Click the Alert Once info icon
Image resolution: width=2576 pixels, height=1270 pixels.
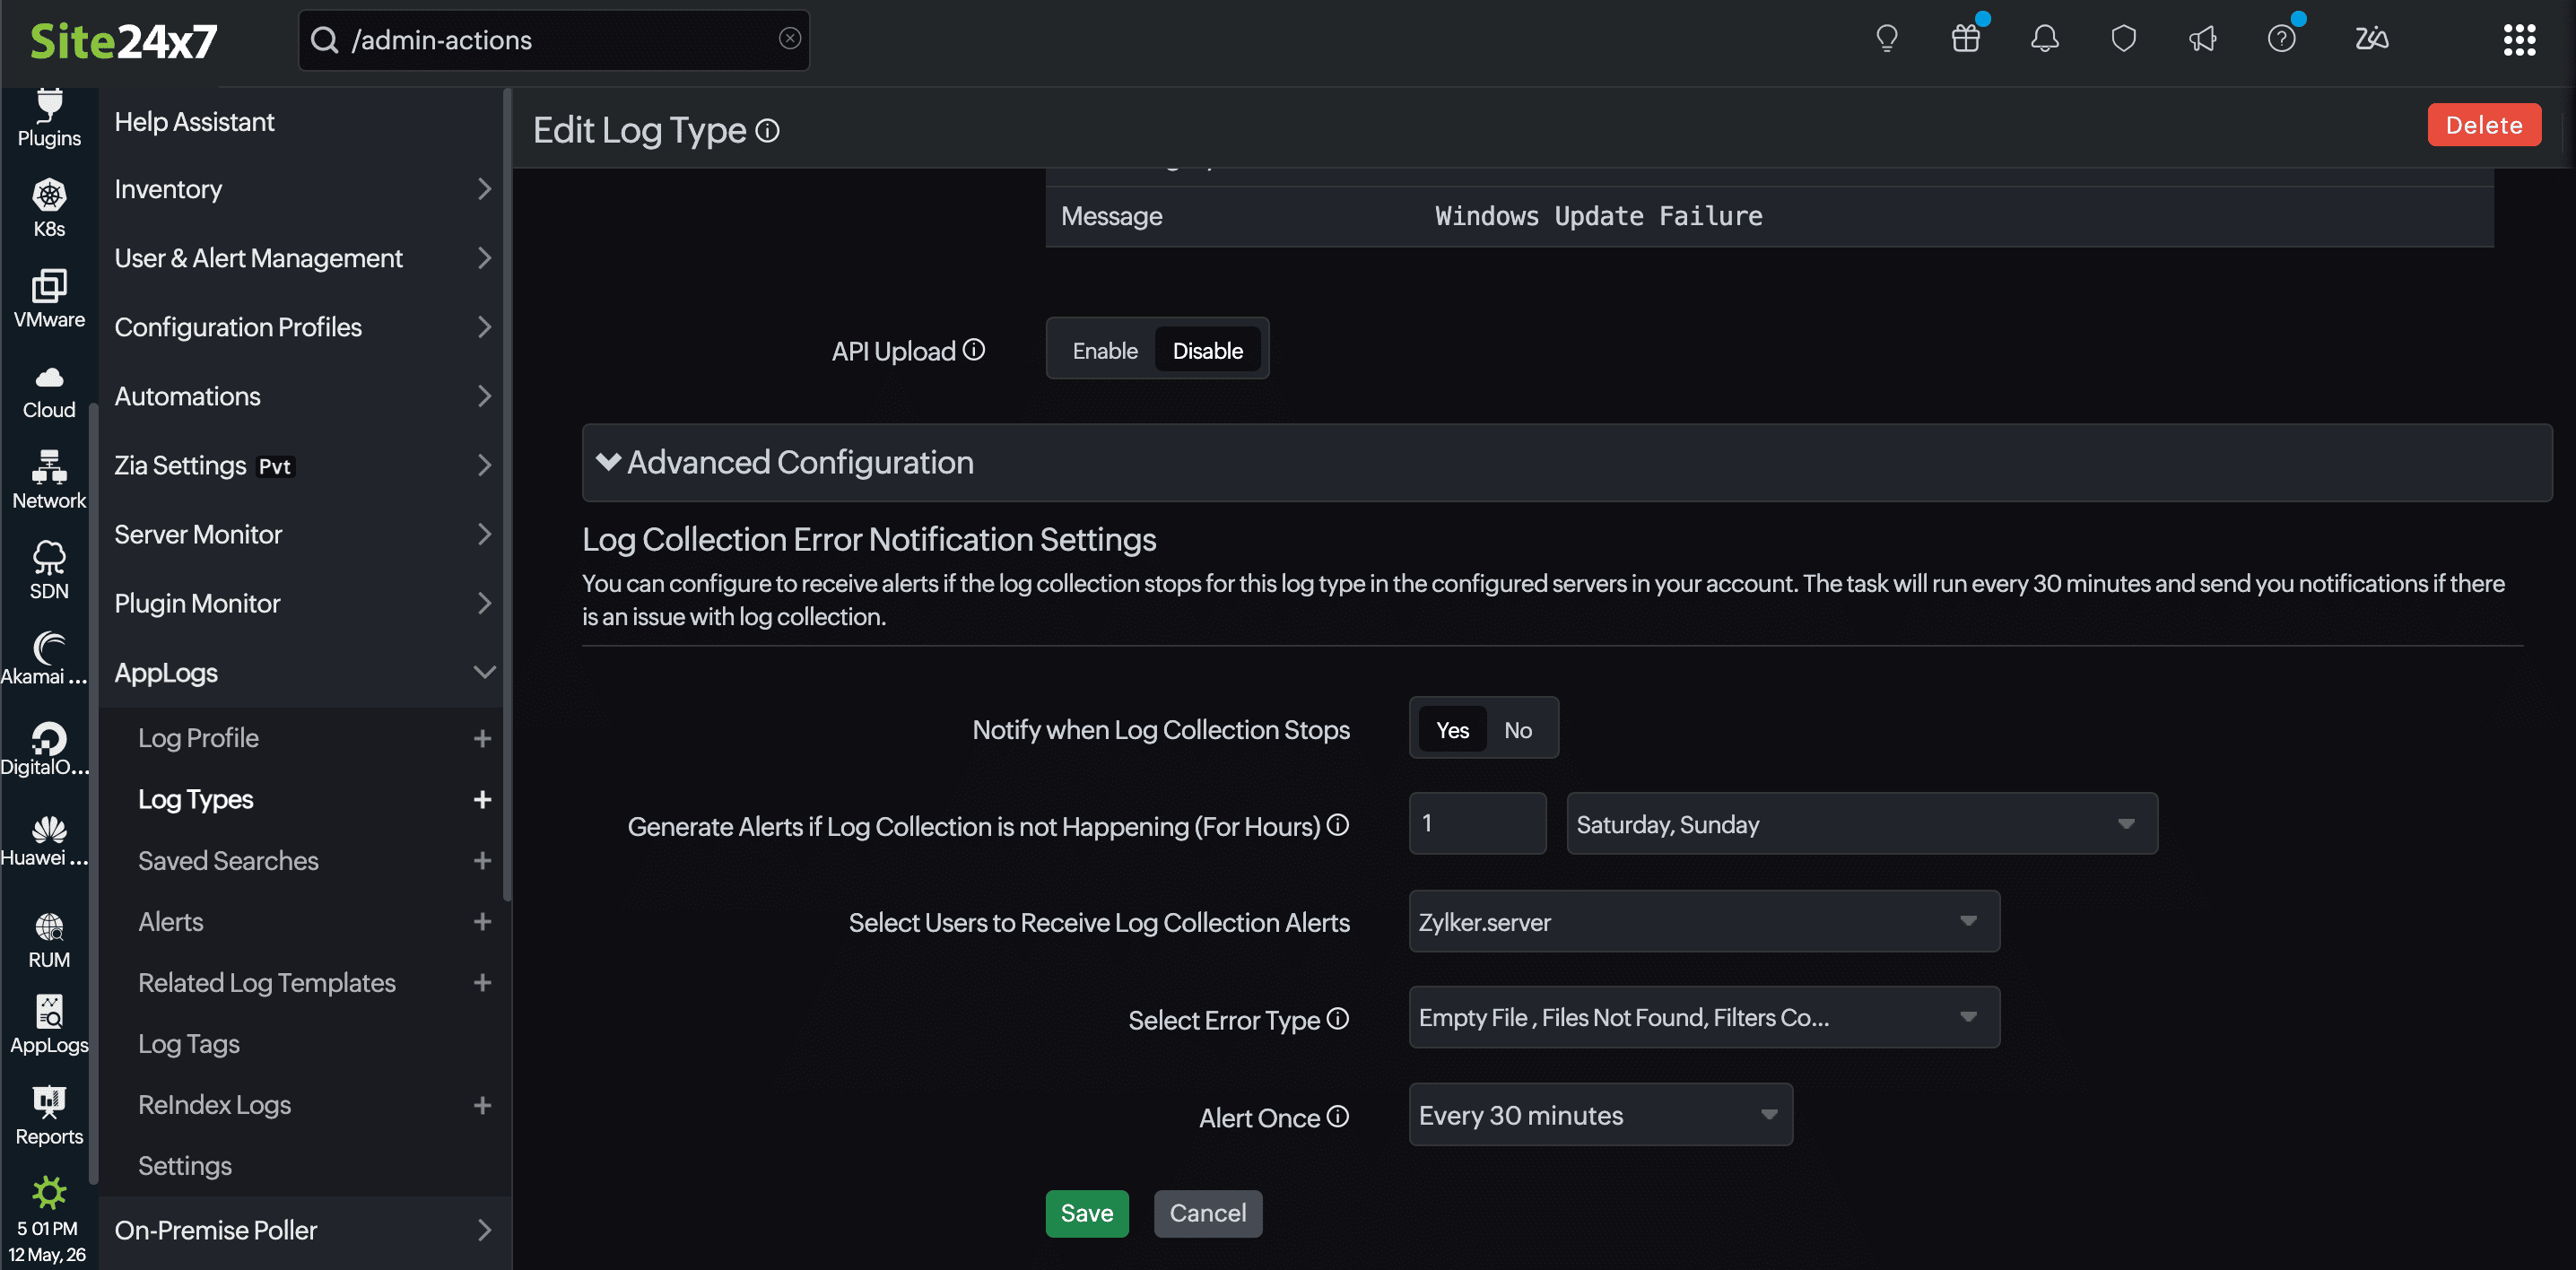[1337, 1116]
